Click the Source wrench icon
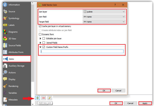Image resolution: width=154 pixels, height=106 pixels. (x=5, y=12)
